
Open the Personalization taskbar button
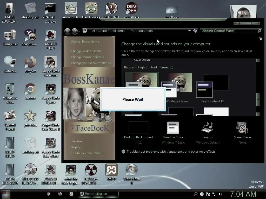[98, 194]
